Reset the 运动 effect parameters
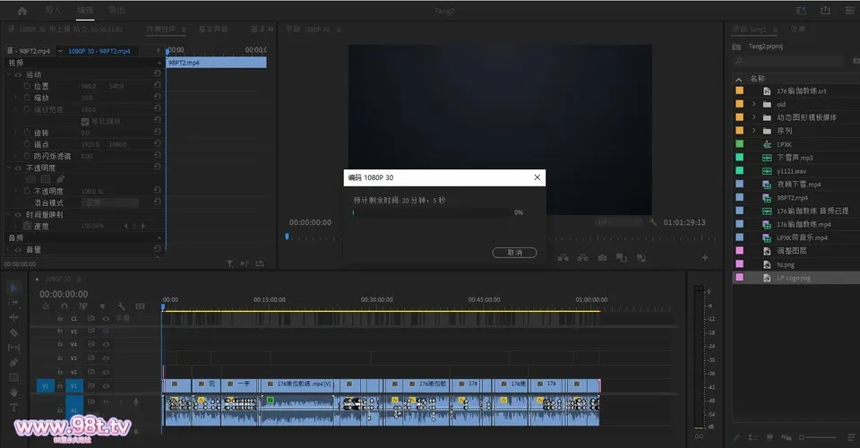This screenshot has height=448, width=860. (158, 73)
